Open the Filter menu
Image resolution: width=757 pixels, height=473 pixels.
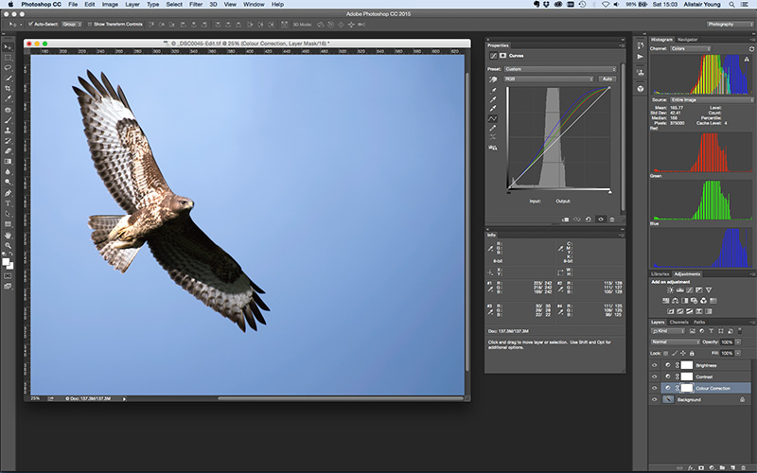click(196, 5)
